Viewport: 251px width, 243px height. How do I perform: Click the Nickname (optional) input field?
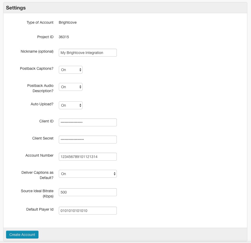point(88,53)
